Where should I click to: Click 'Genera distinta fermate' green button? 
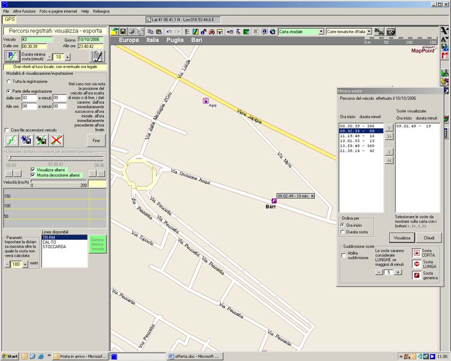pyautogui.click(x=98, y=244)
